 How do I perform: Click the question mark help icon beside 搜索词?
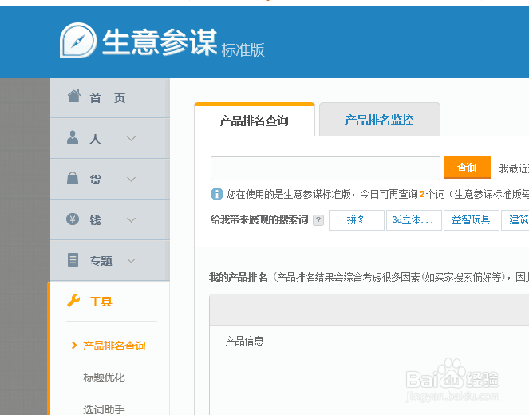pyautogui.click(x=318, y=220)
